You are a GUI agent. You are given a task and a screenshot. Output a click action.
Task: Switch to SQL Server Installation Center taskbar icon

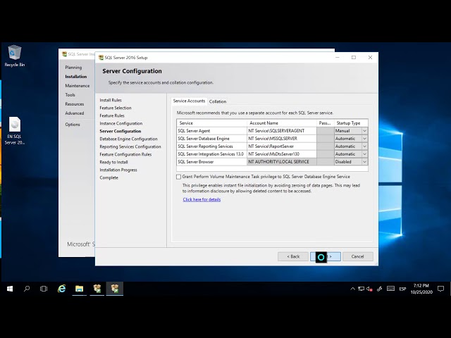click(x=97, y=289)
